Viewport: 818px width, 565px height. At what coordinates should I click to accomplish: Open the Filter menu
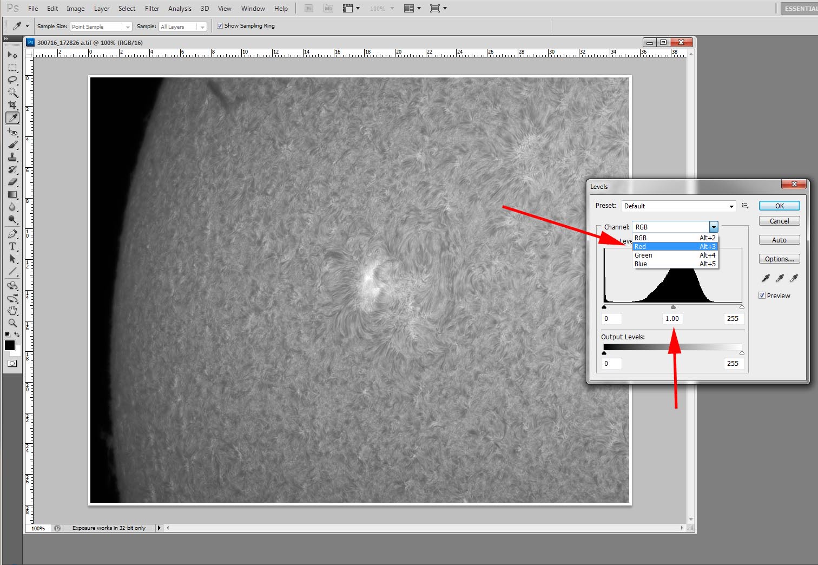tap(152, 9)
